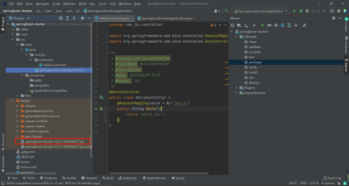349x186 pixels.
Task: Collapse resources folder
Action: tap(22, 75)
